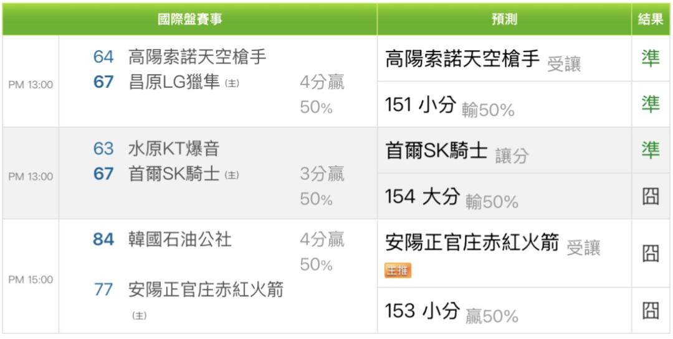Image resolution: width=673 pixels, height=339 pixels.
Task: Open 安陽正官庄赤紅火箭 in the match column
Action: click(x=206, y=290)
